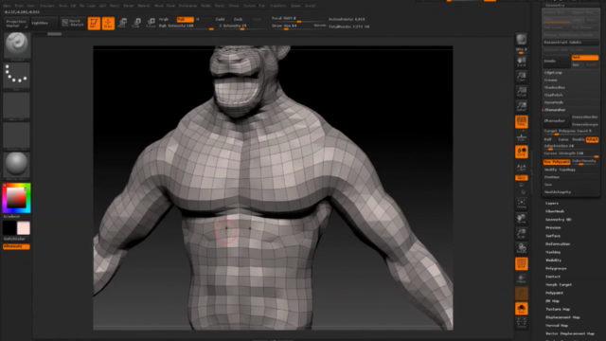This screenshot has height=341, width=606.
Task: Open the Dots stroke type selector
Action: click(17, 76)
